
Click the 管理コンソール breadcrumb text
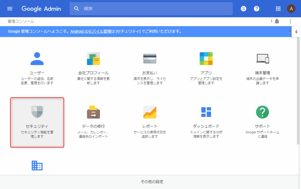[x=21, y=21]
